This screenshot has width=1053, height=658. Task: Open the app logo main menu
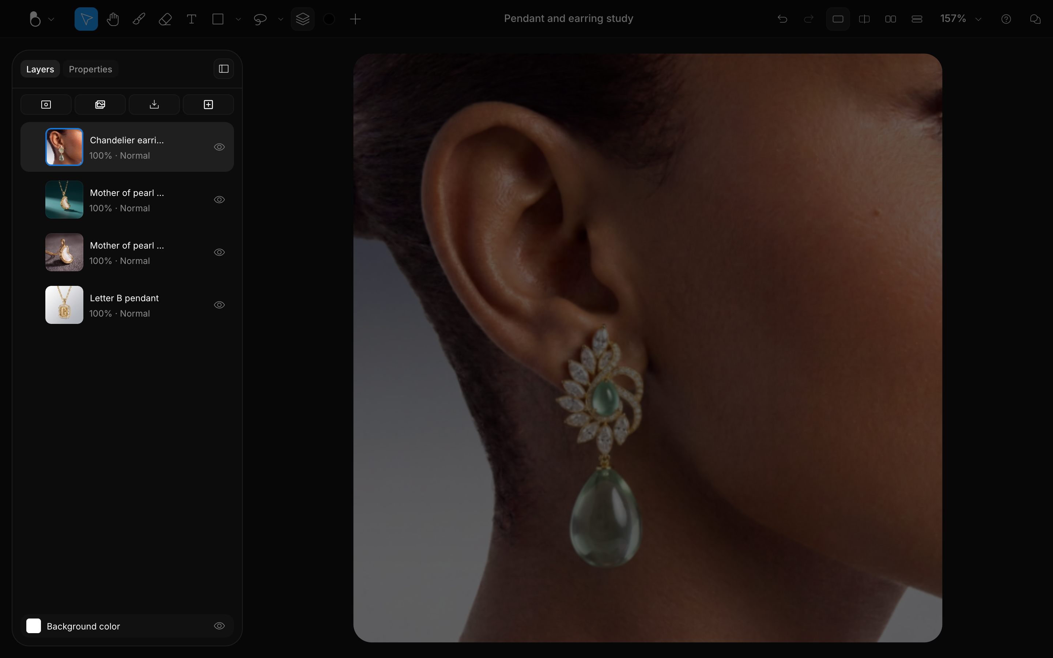point(35,19)
